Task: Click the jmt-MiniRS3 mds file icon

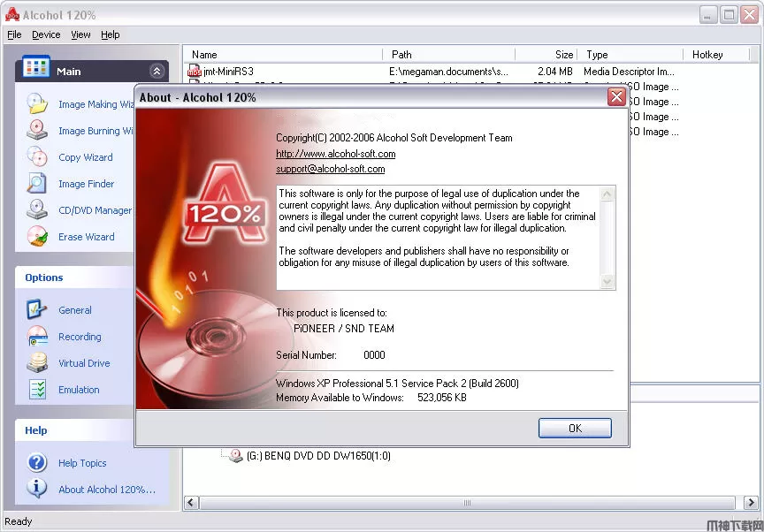Action: pos(195,71)
